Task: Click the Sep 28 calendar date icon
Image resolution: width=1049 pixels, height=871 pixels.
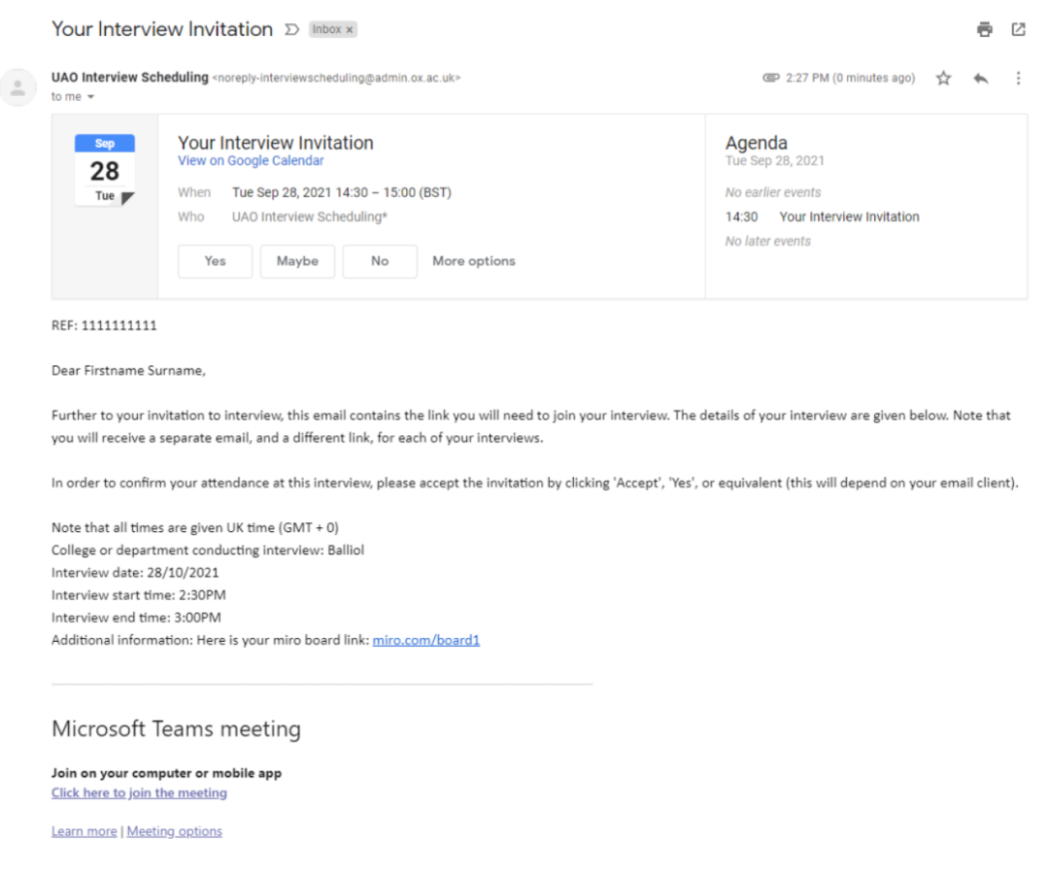Action: 104,171
